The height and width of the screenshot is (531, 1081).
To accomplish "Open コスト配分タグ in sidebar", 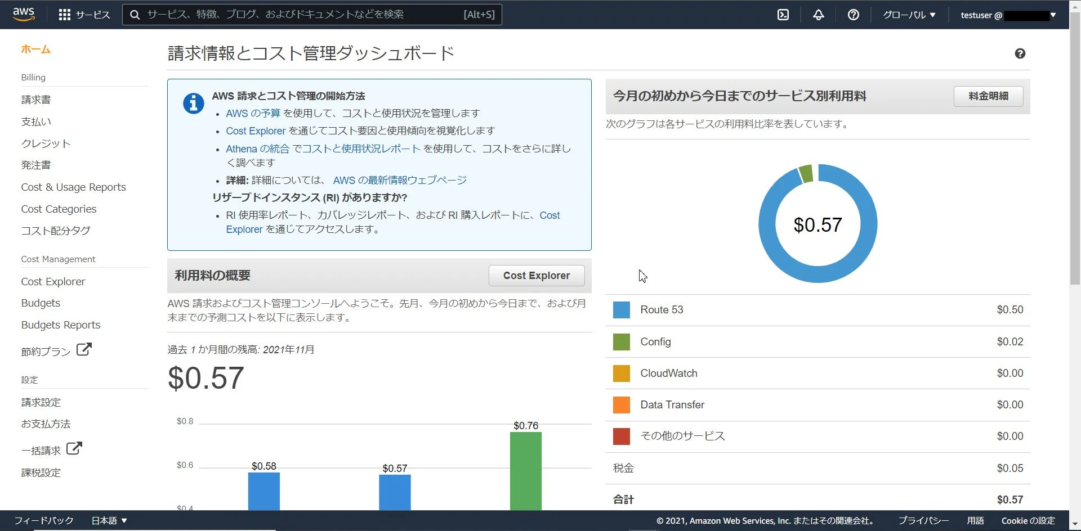I will pyautogui.click(x=56, y=231).
